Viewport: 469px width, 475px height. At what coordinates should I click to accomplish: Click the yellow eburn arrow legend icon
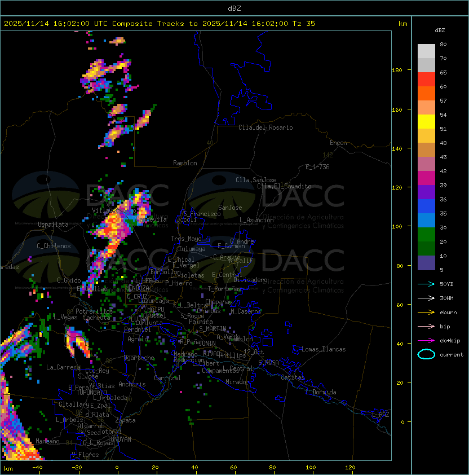pyautogui.click(x=426, y=313)
